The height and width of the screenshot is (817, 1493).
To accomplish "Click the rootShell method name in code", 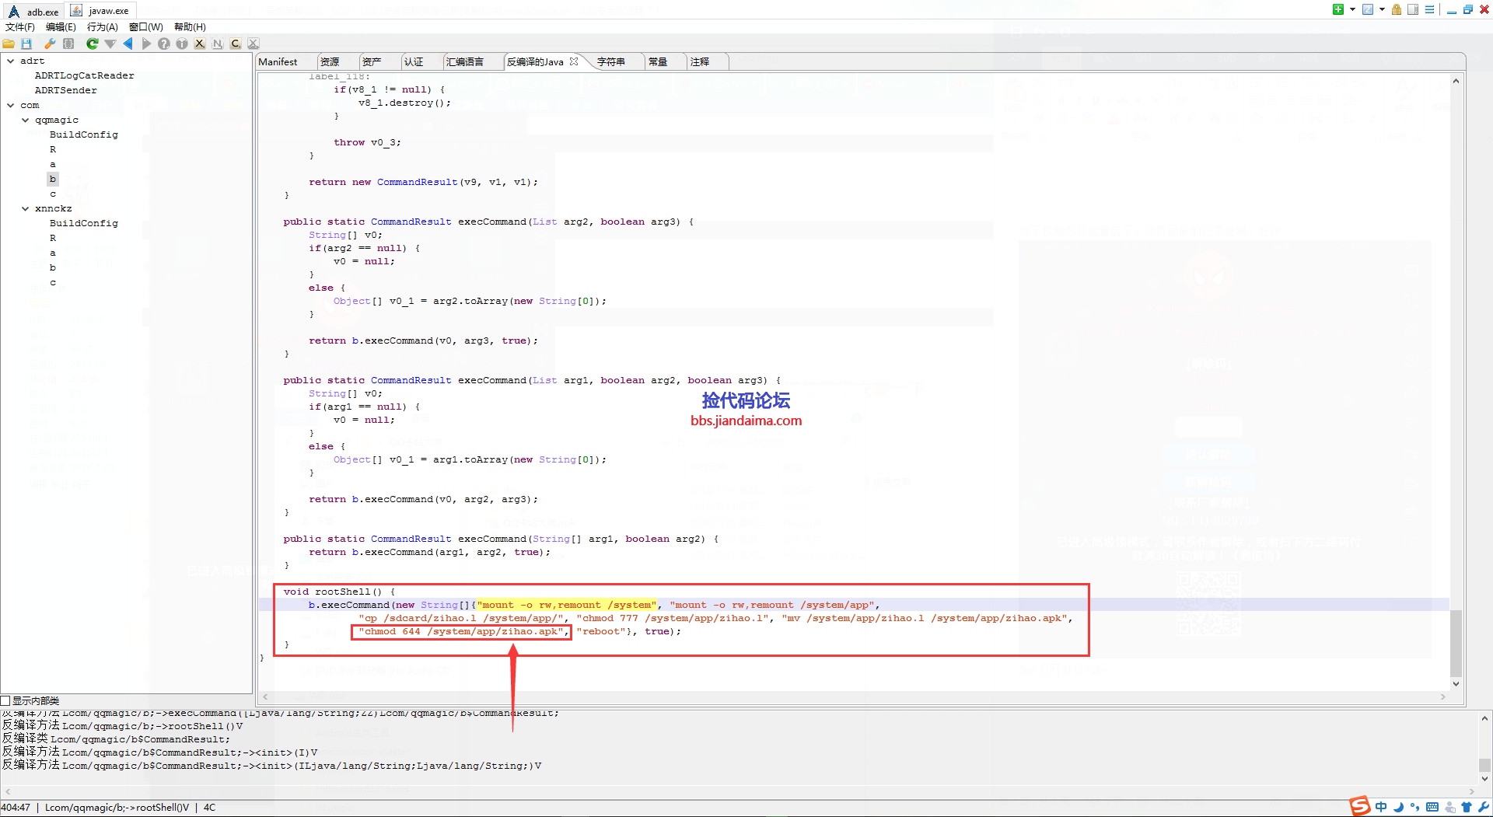I will (x=343, y=592).
